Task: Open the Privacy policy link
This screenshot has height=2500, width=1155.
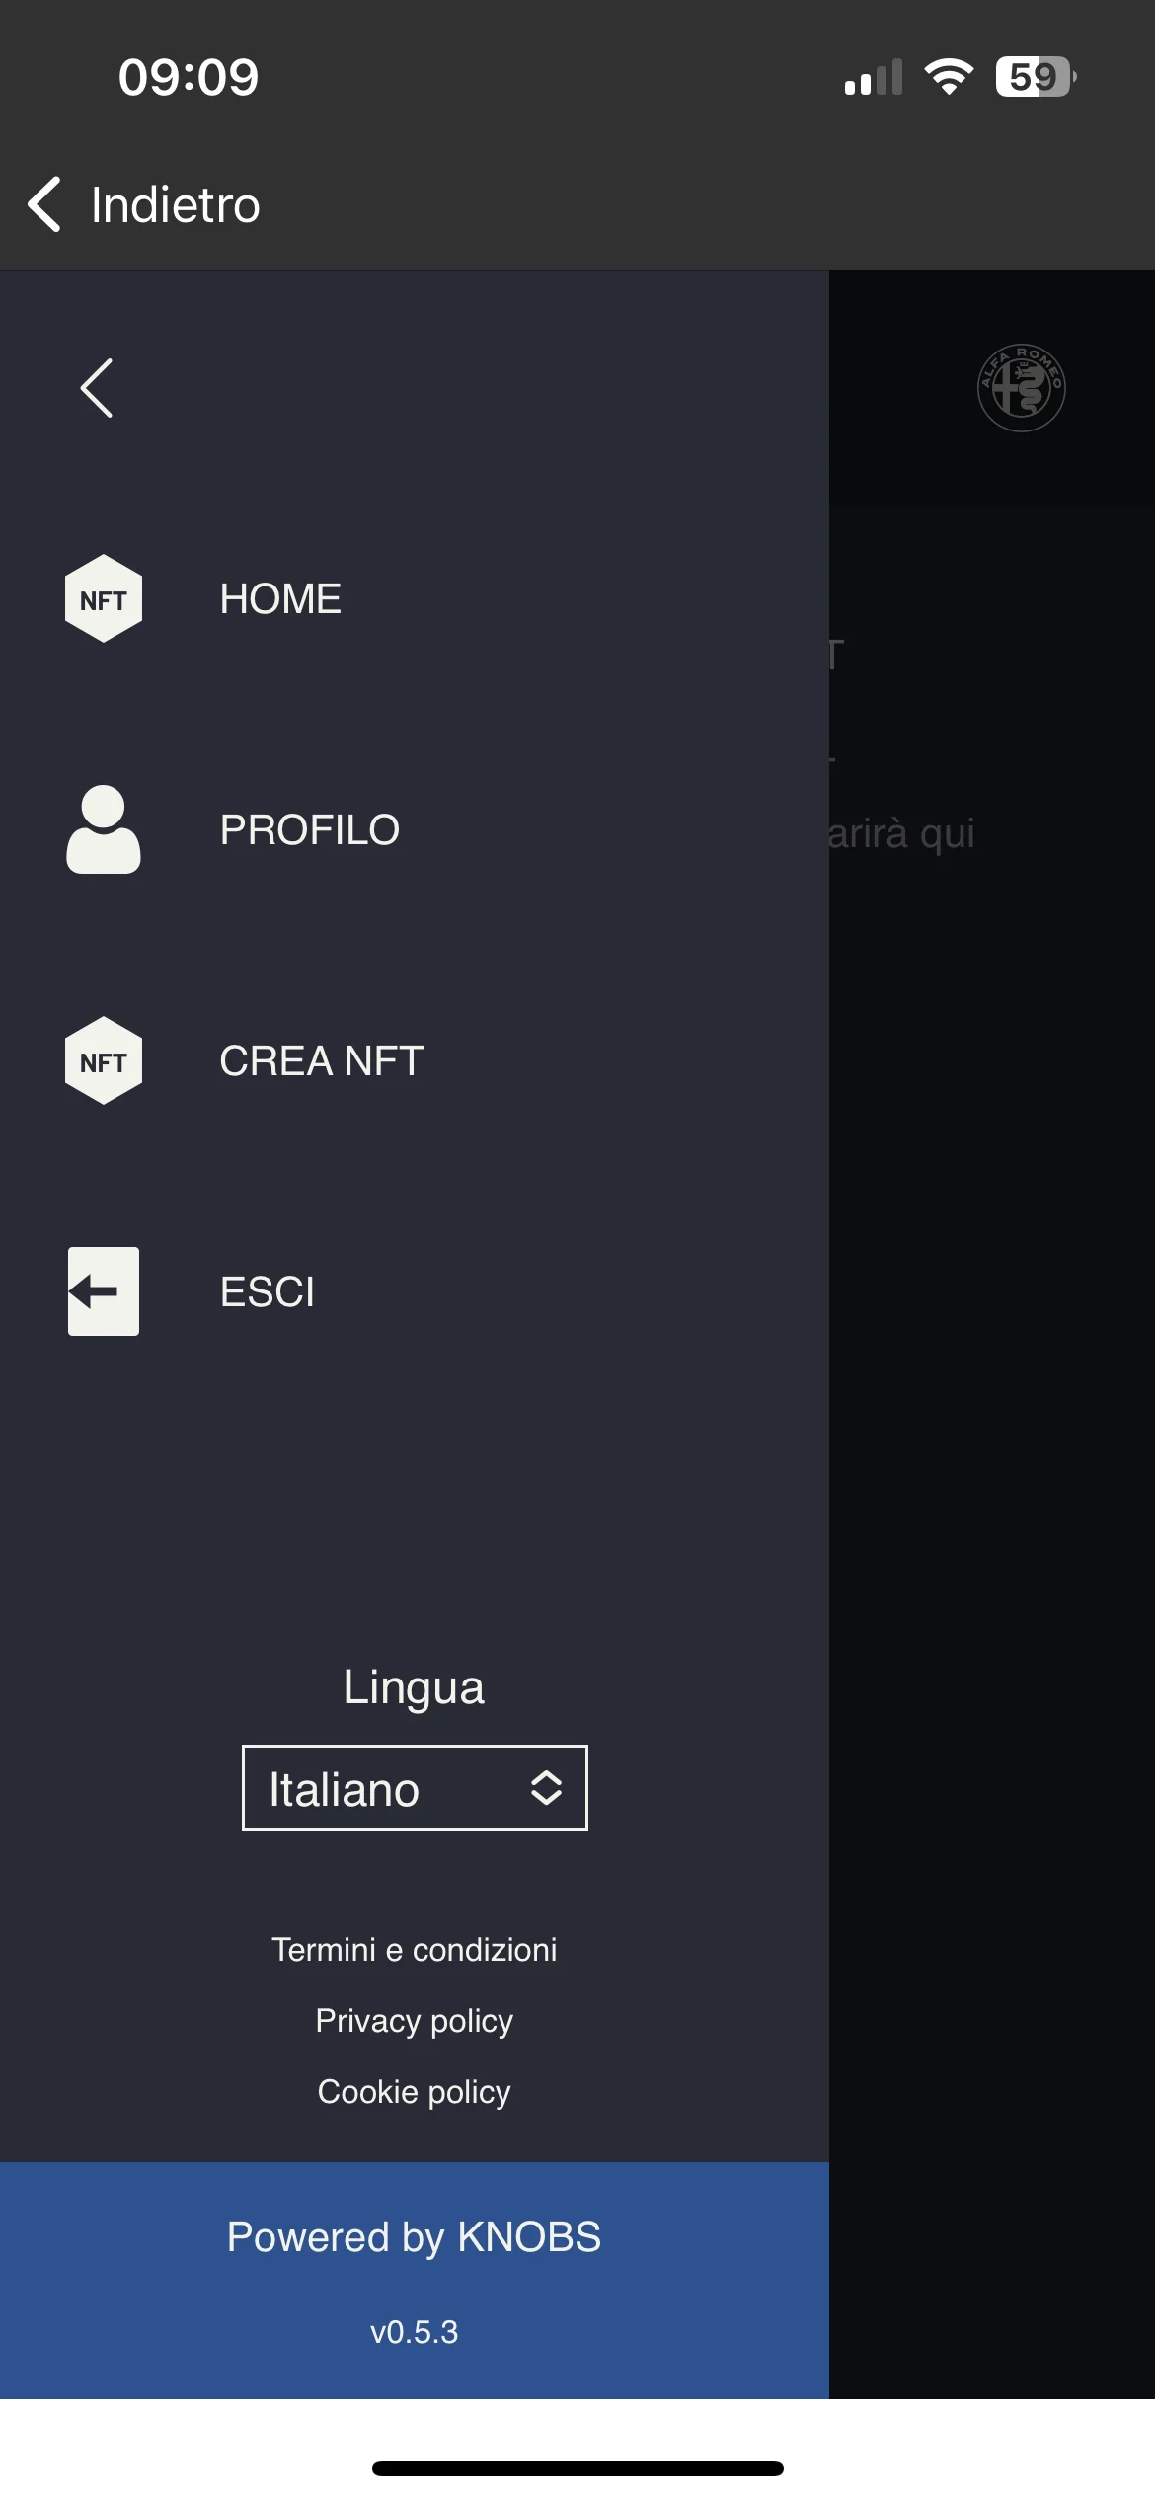Action: click(415, 2021)
